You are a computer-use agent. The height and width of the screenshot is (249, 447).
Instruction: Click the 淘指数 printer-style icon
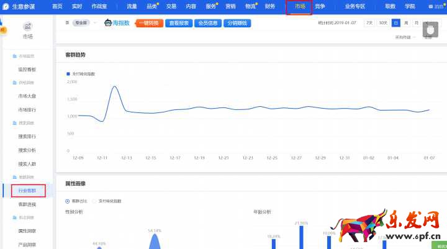[108, 23]
